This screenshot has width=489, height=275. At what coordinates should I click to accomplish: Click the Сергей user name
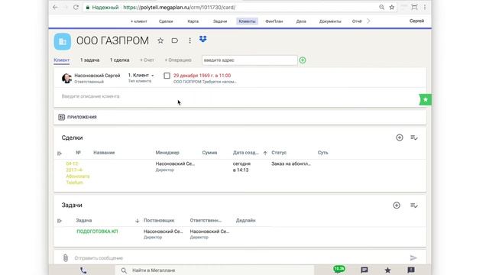pos(416,21)
